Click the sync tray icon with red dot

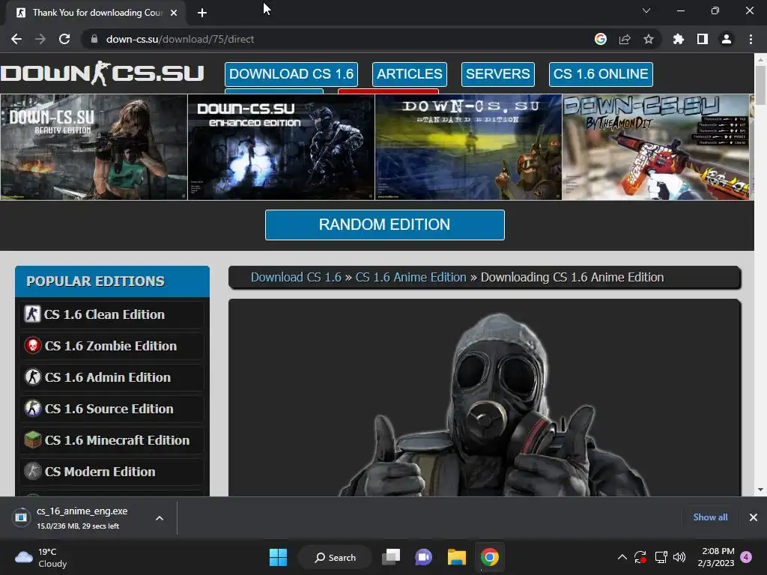pyautogui.click(x=640, y=557)
